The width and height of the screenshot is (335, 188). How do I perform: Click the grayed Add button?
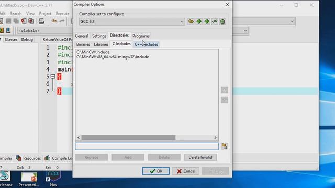click(x=128, y=157)
